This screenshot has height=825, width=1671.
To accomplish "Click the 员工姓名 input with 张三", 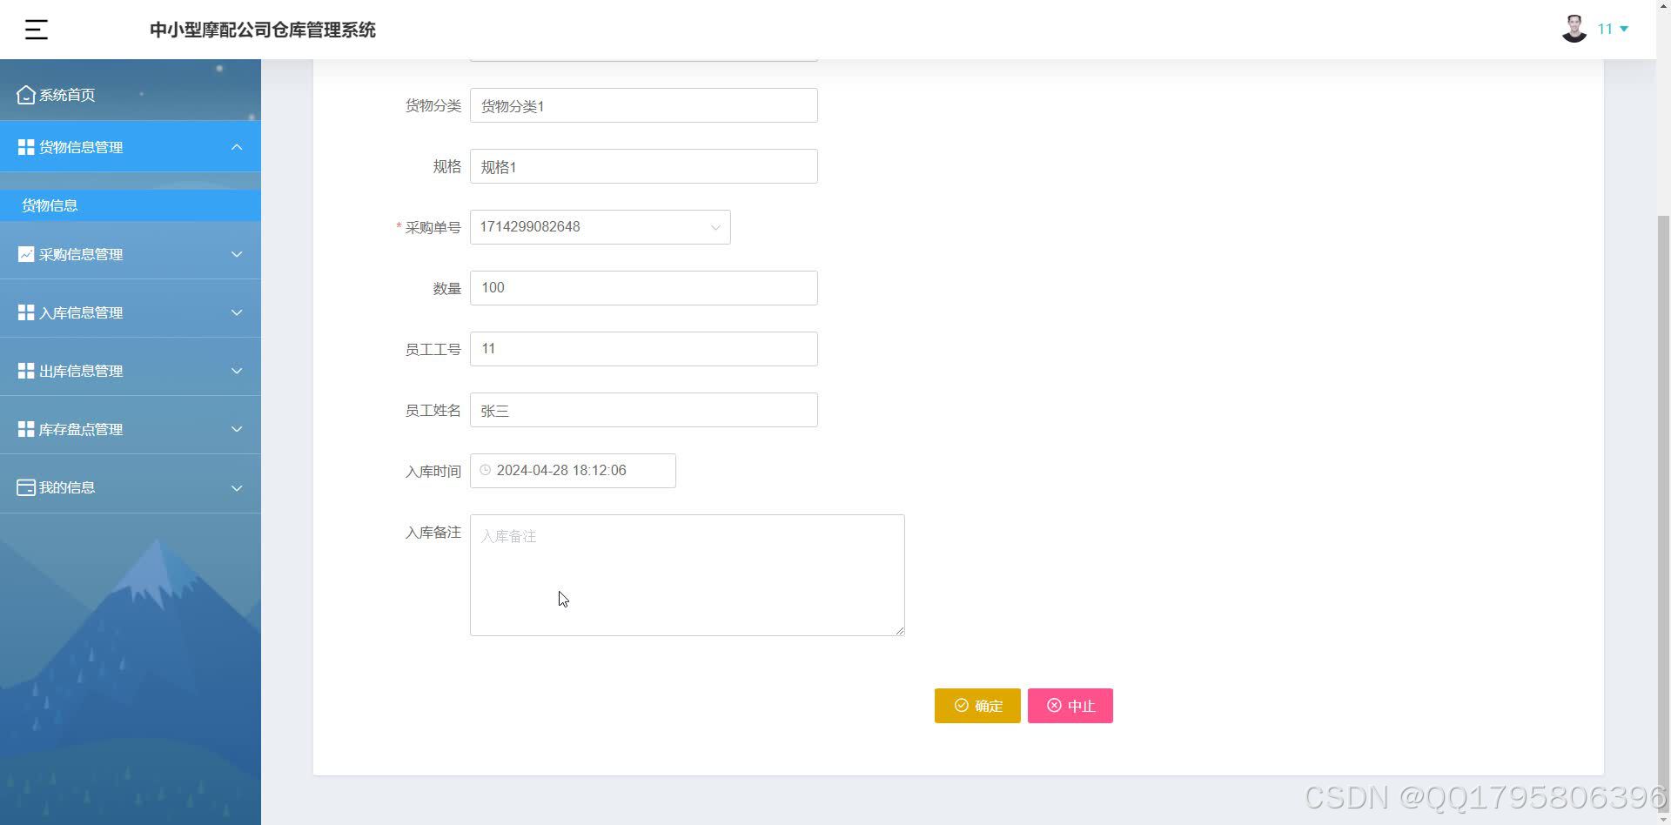I will tap(644, 410).
